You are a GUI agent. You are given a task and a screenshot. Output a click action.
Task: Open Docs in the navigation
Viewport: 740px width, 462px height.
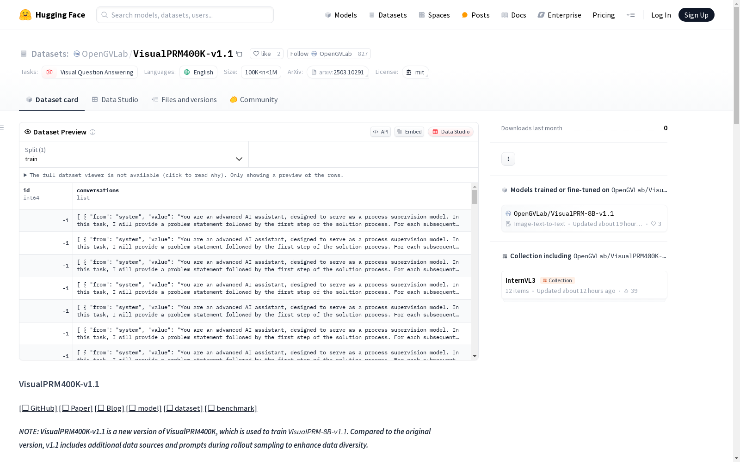514,15
